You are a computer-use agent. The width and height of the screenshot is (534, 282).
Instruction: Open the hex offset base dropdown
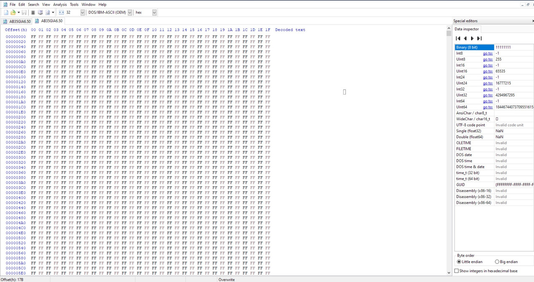coord(154,12)
